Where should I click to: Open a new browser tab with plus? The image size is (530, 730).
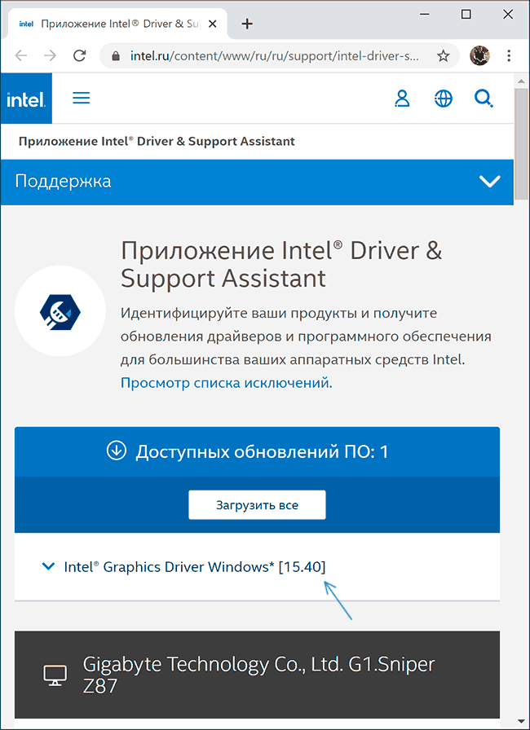[x=247, y=24]
